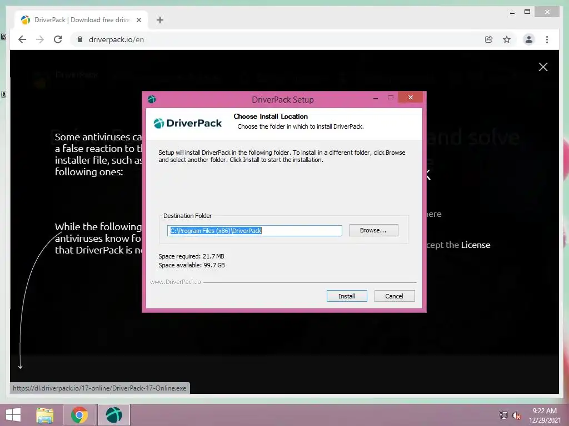The width and height of the screenshot is (569, 426).
Task: Click the muted volume tray icon
Action: pyautogui.click(x=516, y=415)
